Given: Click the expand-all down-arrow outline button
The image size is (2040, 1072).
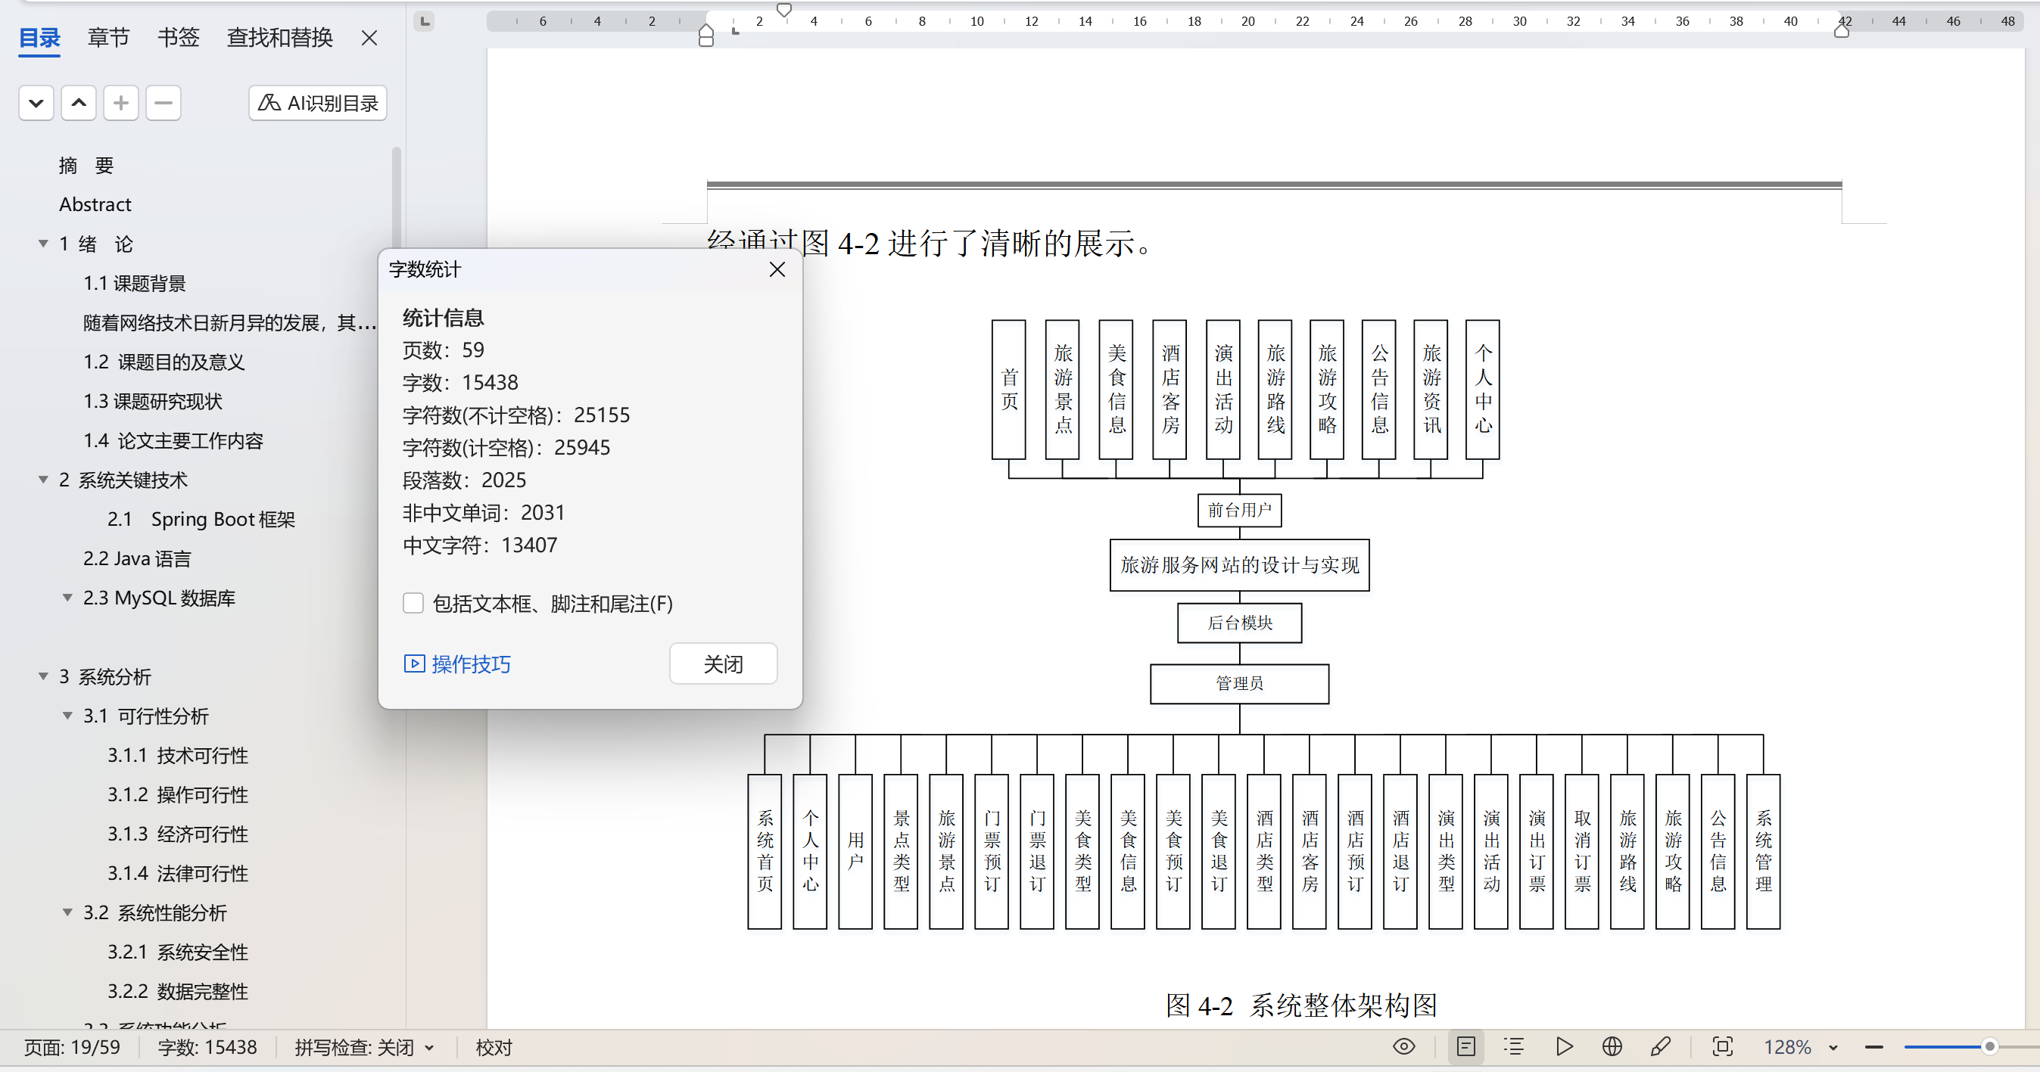Looking at the screenshot, I should click(x=36, y=103).
